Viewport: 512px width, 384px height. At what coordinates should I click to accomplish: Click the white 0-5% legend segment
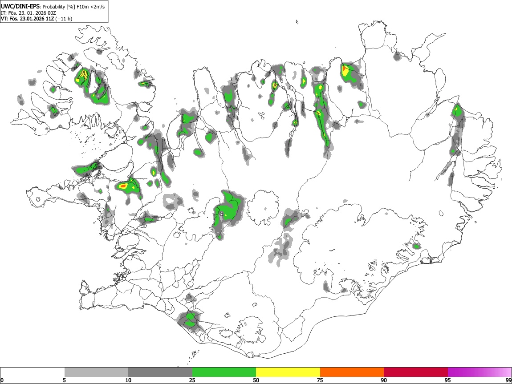[33, 372]
